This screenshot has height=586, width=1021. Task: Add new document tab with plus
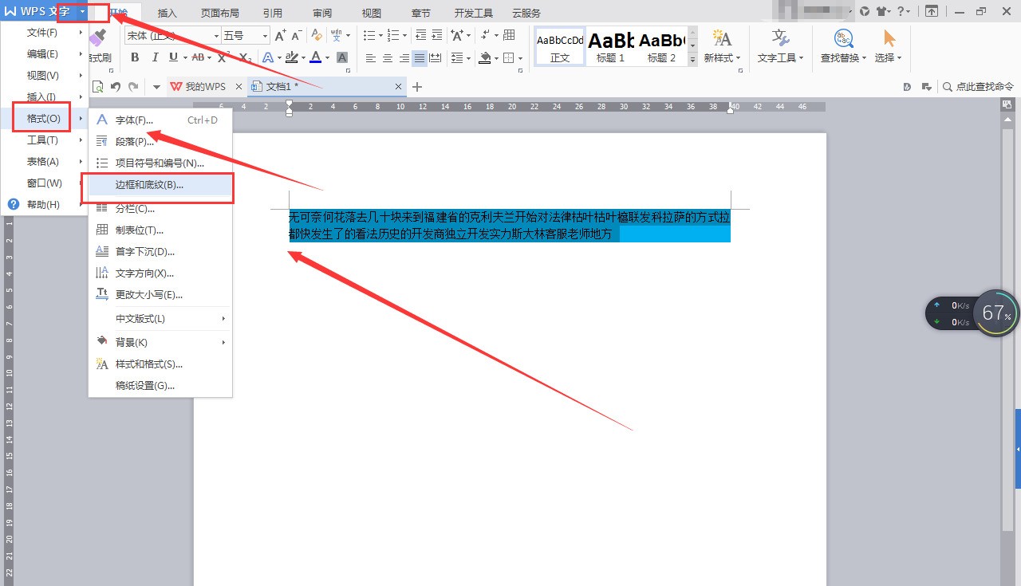pos(417,87)
